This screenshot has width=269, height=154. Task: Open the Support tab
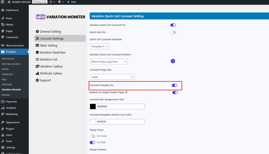pyautogui.click(x=60, y=80)
